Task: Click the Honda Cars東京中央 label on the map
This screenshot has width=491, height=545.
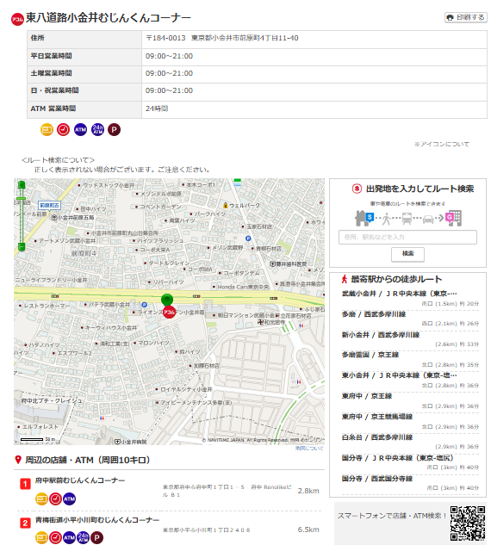Action: 243,287
